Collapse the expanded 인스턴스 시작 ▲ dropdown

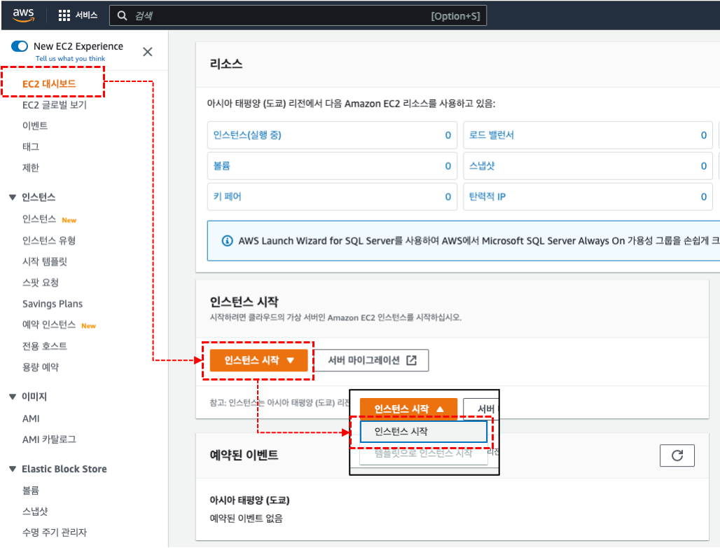[x=408, y=409]
